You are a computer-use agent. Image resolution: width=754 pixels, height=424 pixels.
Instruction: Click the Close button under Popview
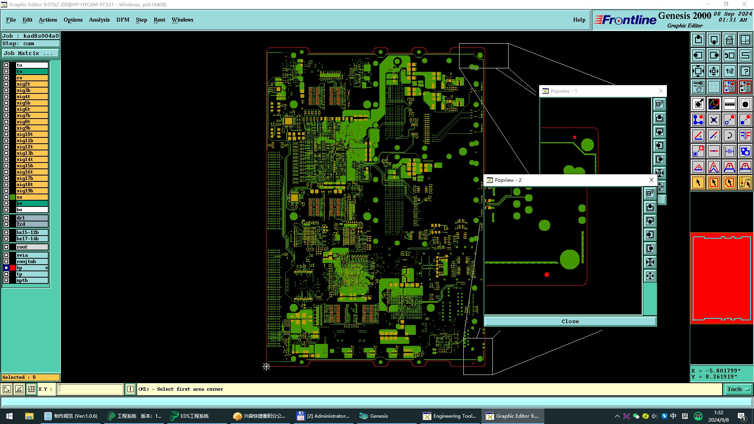click(570, 321)
